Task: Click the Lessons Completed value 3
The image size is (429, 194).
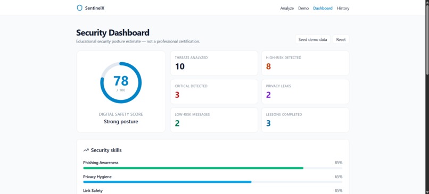Action: point(268,123)
